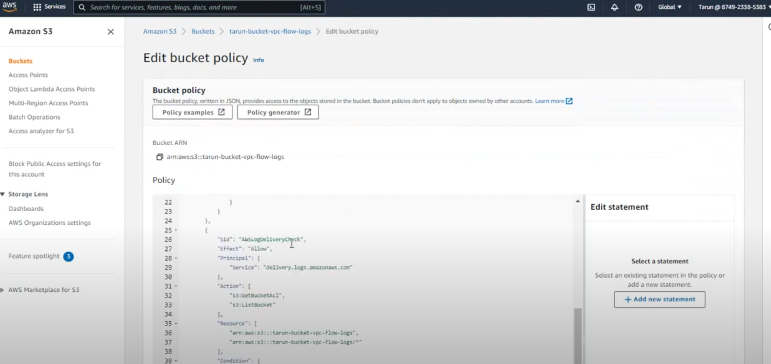
Task: Open Block Public Access settings
Action: [x=54, y=169]
